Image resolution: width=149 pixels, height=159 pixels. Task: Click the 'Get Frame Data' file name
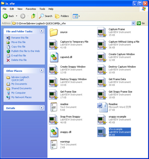click(117, 79)
